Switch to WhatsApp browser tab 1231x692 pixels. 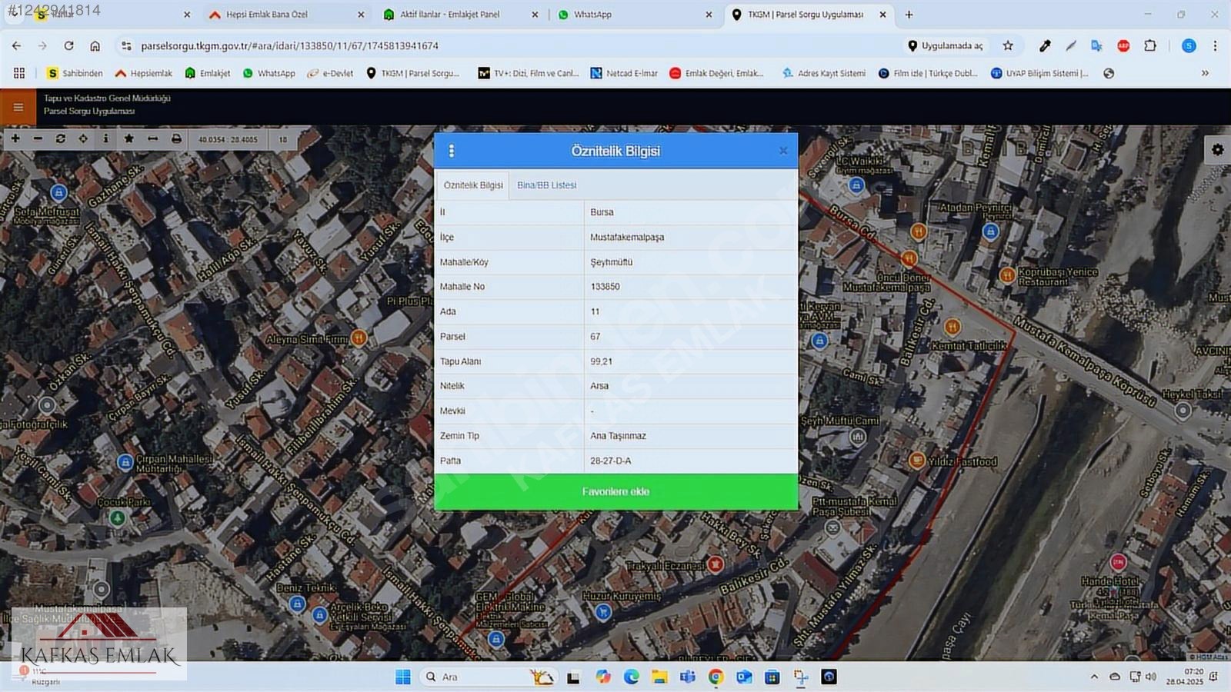(634, 15)
